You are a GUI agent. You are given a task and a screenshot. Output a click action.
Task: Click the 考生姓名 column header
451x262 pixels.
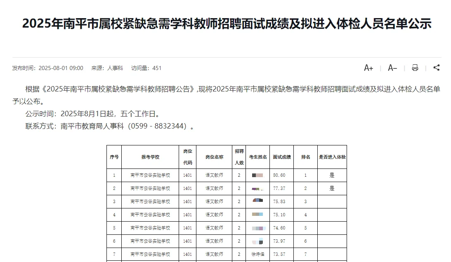click(258, 157)
